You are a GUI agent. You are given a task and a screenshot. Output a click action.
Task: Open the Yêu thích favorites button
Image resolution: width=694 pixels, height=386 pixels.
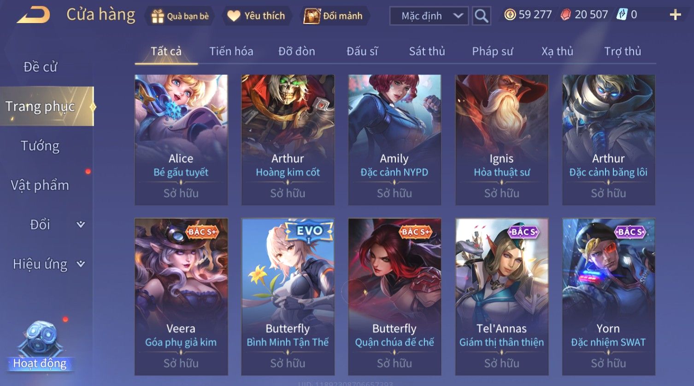[256, 16]
